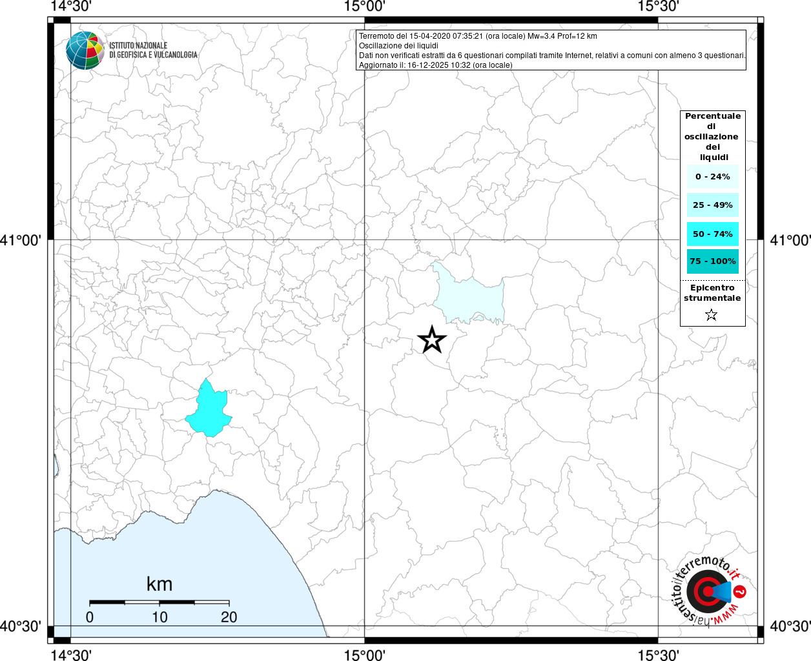Click the km scale bar
Viewport: 811px width, 661px height.
(x=159, y=602)
